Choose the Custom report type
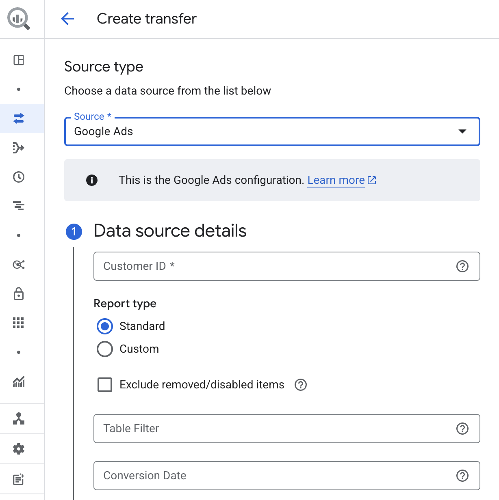The width and height of the screenshot is (499, 500). coord(105,349)
